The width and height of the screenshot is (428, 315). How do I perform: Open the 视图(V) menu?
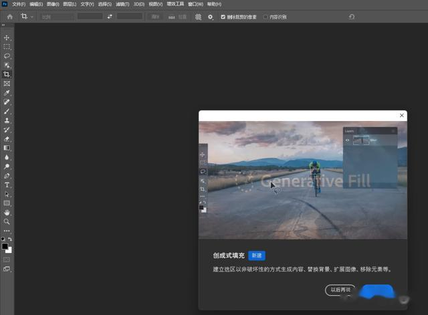click(156, 5)
